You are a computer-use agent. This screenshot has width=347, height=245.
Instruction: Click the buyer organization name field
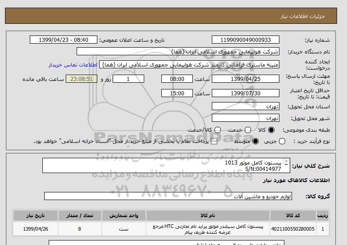click(x=178, y=51)
